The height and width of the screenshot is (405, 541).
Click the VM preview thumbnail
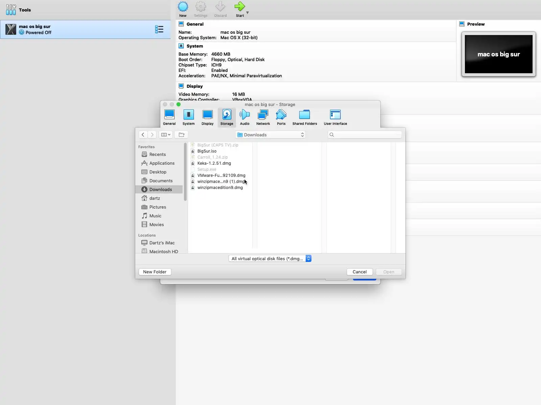point(498,54)
